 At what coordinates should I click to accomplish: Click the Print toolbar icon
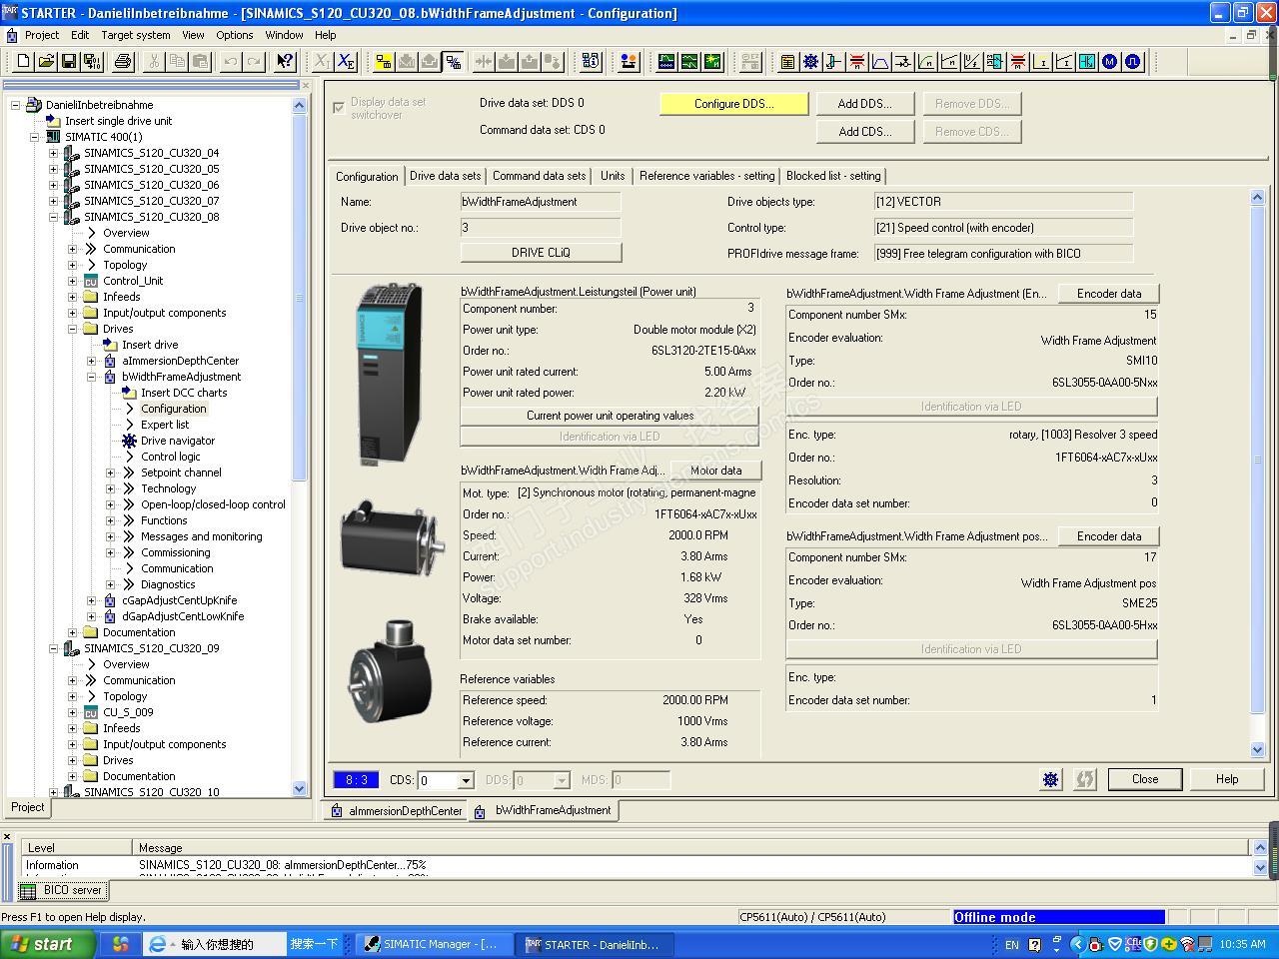pos(123,62)
